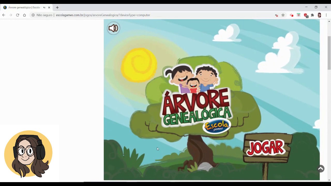Viewport: 331px width, 186px height.
Task: Click the scrollbar up arrow
Action: [329, 21]
